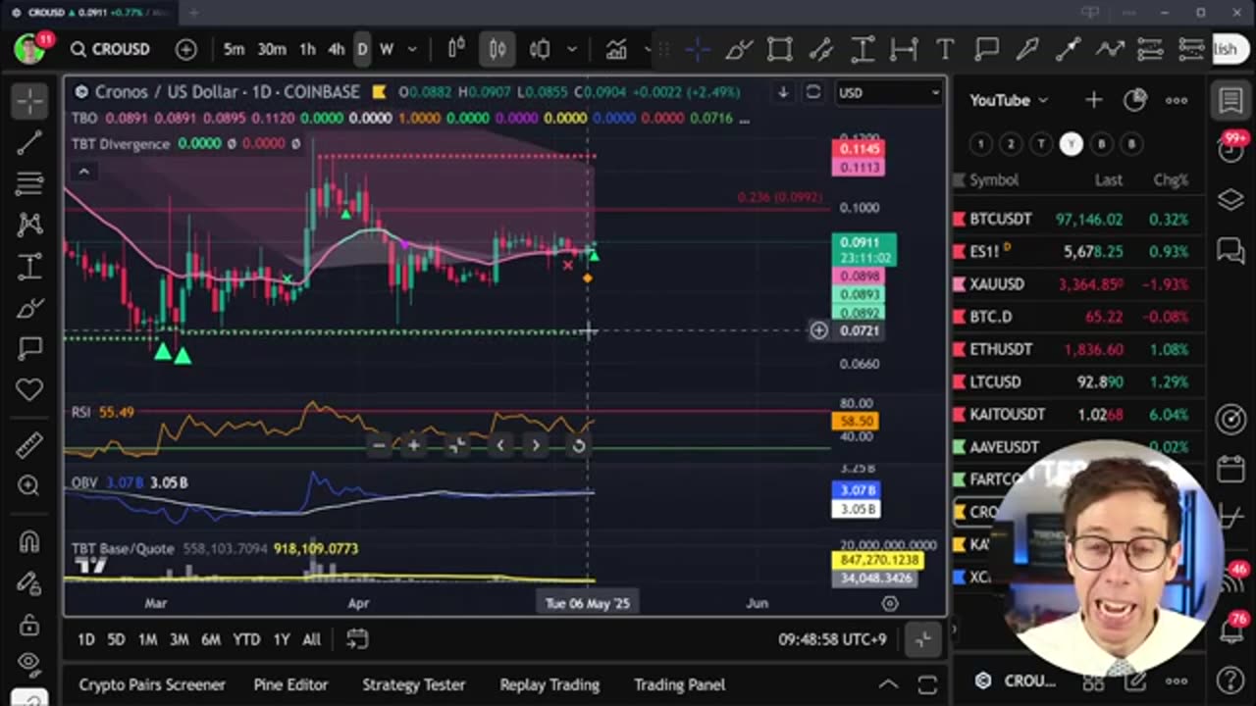Pick the parallel channel tool in favorites toolbar
Screen dimensions: 1256x706
pos(821,49)
